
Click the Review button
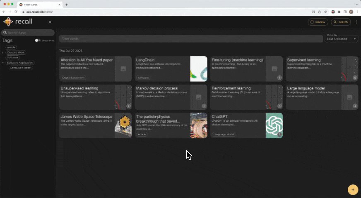pyautogui.click(x=318, y=22)
